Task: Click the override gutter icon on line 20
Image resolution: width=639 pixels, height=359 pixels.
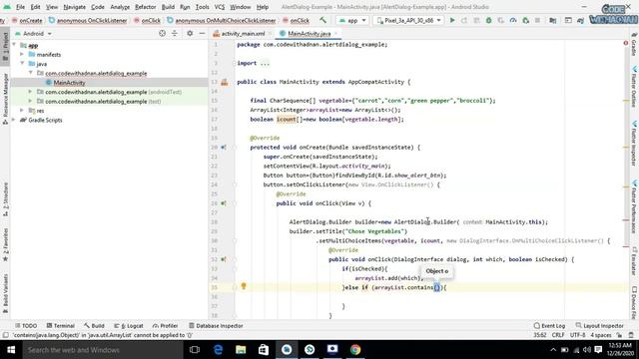Action: click(x=224, y=148)
